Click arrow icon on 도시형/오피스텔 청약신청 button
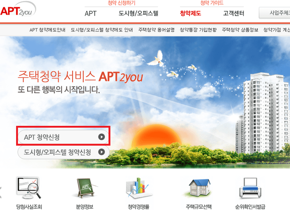This screenshot has height=219, width=290. [x=101, y=152]
